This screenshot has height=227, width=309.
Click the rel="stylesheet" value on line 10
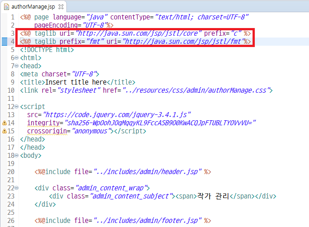(x=79, y=90)
